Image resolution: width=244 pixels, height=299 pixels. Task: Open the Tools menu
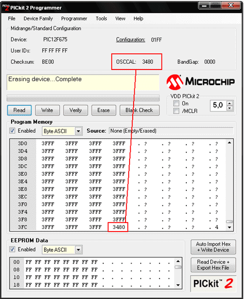tap(101, 18)
